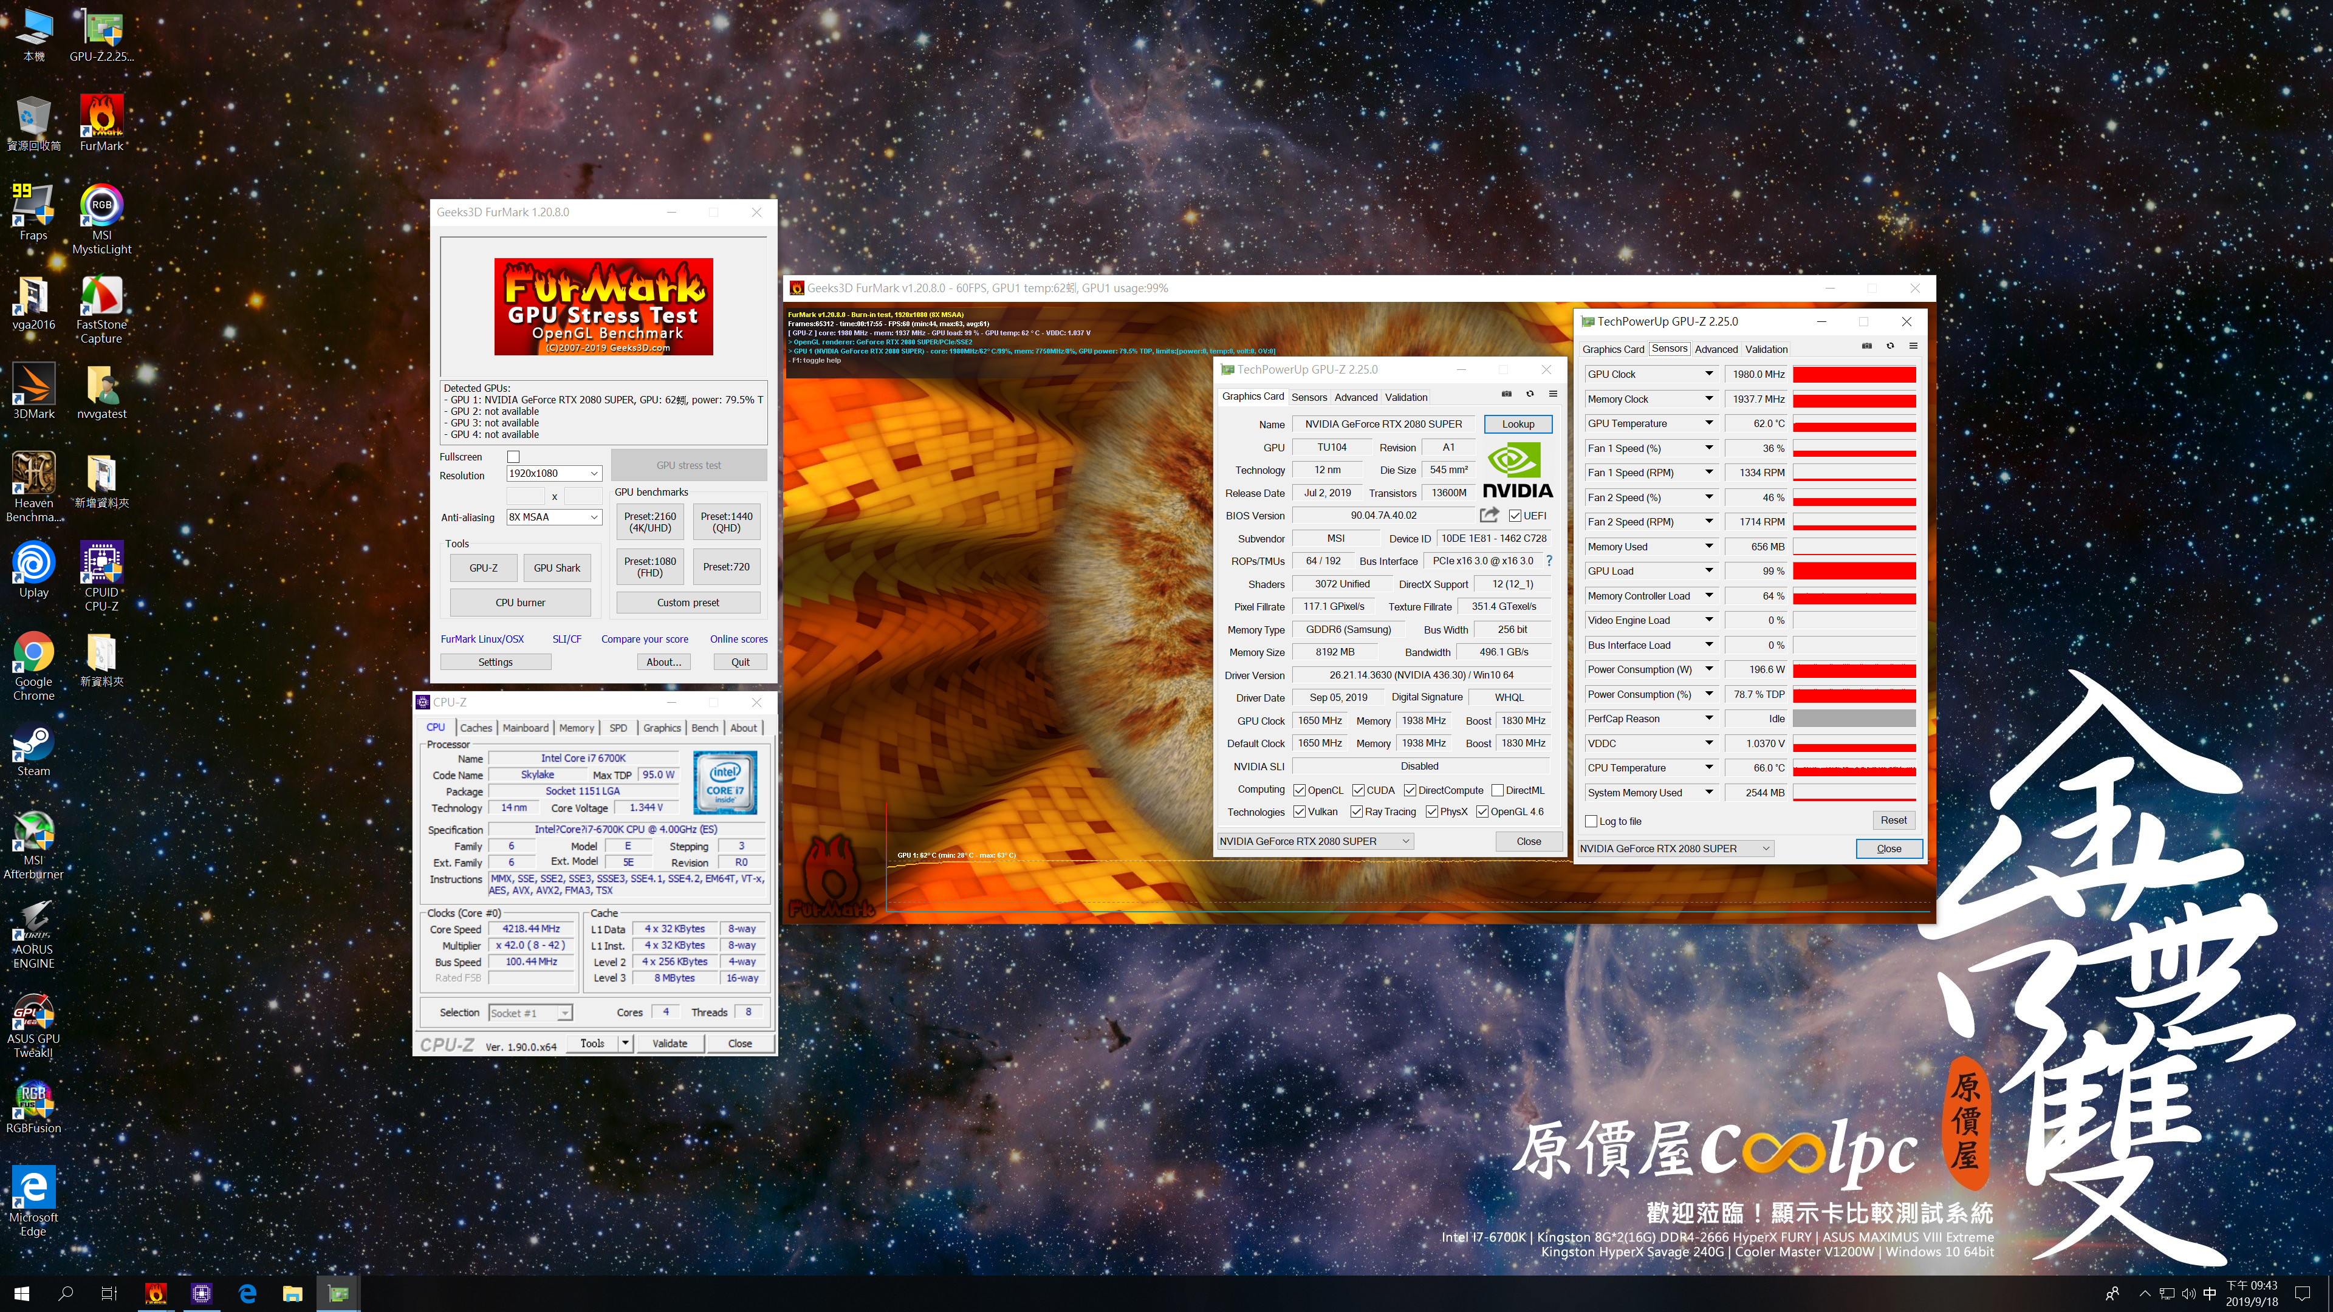Open GPU Temperature sensor dropdown arrow
The image size is (2333, 1312).
point(1709,423)
